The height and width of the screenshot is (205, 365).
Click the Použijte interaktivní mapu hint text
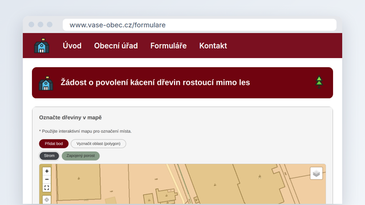pyautogui.click(x=86, y=131)
